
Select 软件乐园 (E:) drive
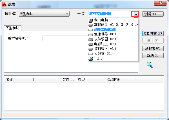(113, 39)
